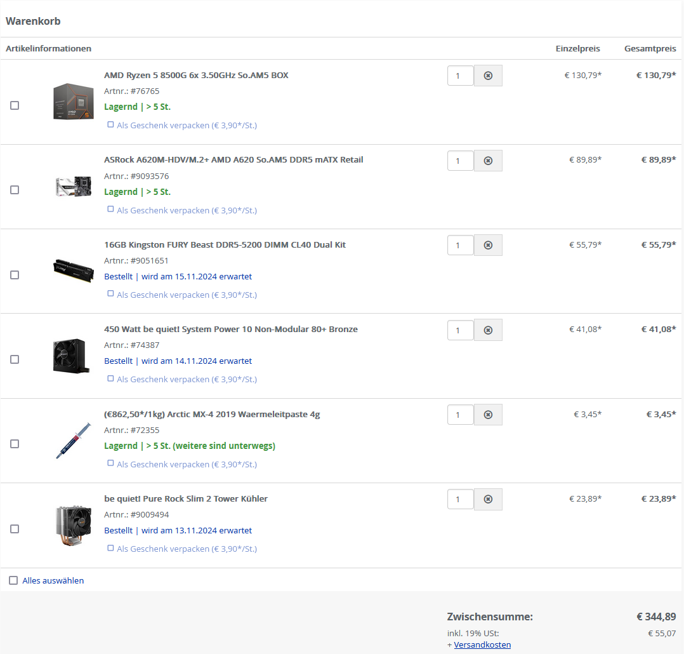Remove Kingston FURY Beast RAM from cart
Screen dimensions: 684x654
pos(488,245)
